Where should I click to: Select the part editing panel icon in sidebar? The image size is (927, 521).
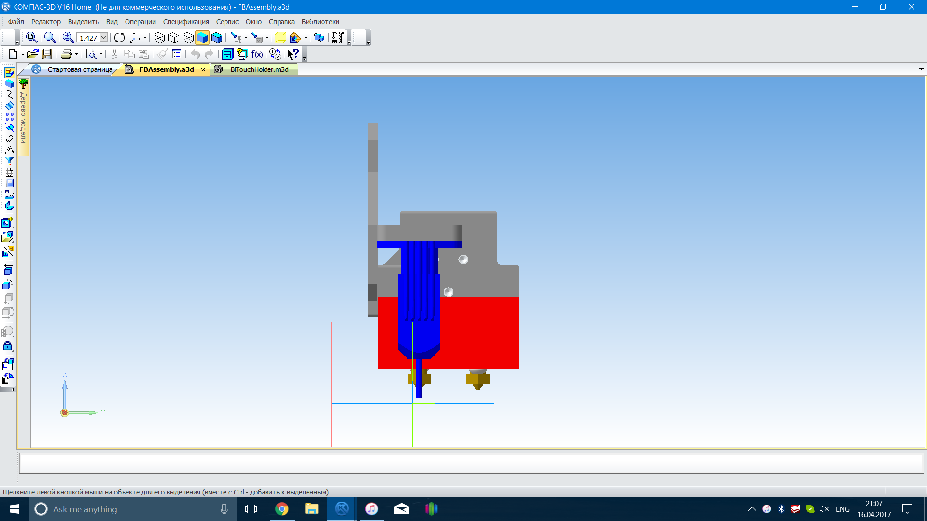point(9,83)
